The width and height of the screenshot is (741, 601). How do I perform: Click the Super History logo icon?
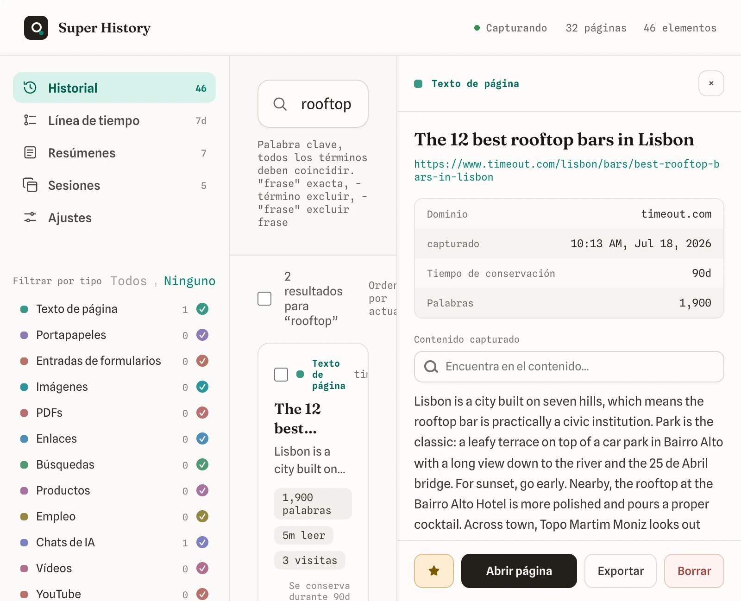pyautogui.click(x=36, y=28)
